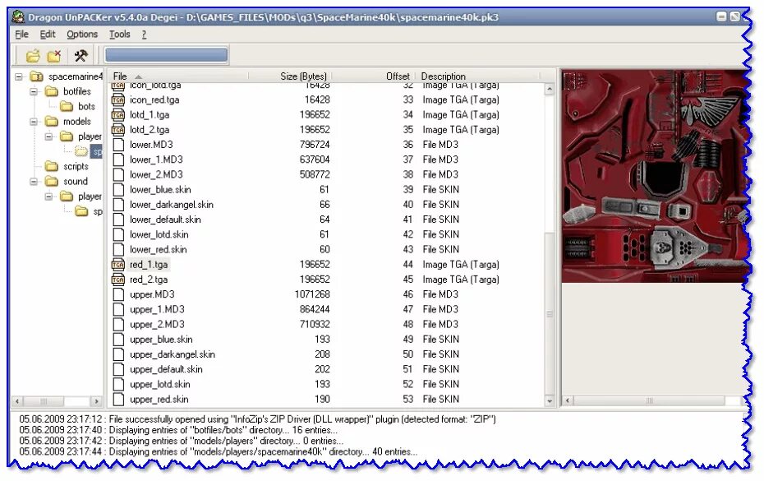
Task: Select the scripts folder in the tree
Action: [x=76, y=166]
